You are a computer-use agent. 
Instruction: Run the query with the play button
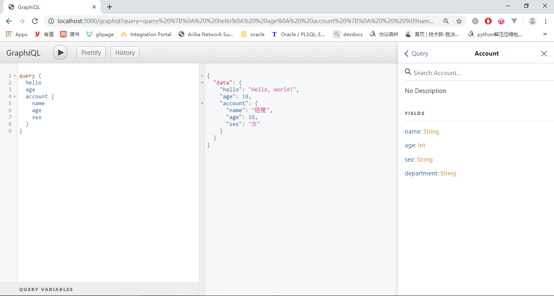coord(60,53)
